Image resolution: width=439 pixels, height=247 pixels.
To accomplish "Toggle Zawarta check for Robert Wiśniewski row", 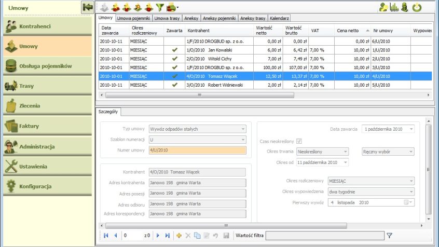I will pyautogui.click(x=175, y=85).
